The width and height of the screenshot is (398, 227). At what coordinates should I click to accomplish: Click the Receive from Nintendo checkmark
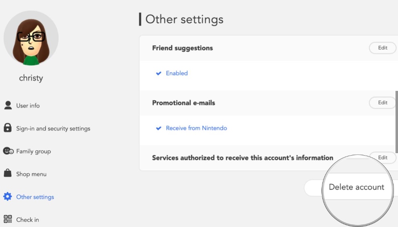coord(158,128)
